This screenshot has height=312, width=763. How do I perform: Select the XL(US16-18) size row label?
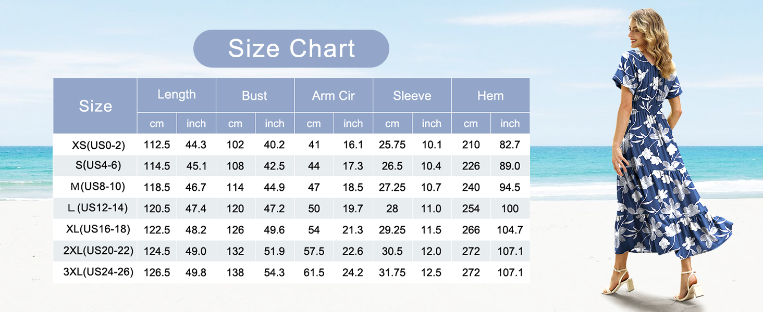point(99,229)
